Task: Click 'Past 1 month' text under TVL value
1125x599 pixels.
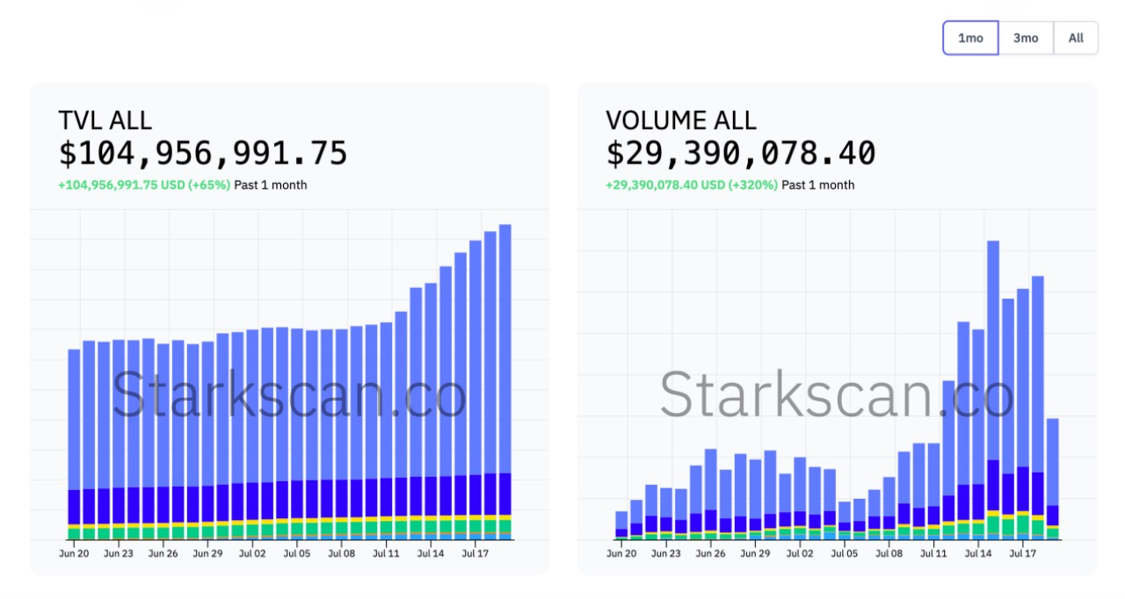Action: click(271, 185)
